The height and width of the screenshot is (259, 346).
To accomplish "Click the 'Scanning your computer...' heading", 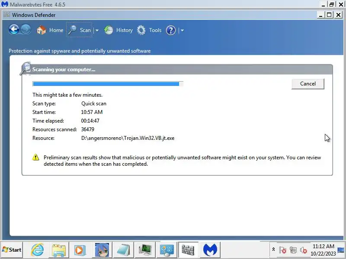I will pos(64,69).
